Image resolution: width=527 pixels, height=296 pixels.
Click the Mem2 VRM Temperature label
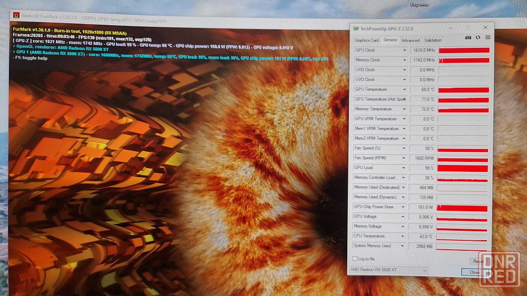[376, 138]
